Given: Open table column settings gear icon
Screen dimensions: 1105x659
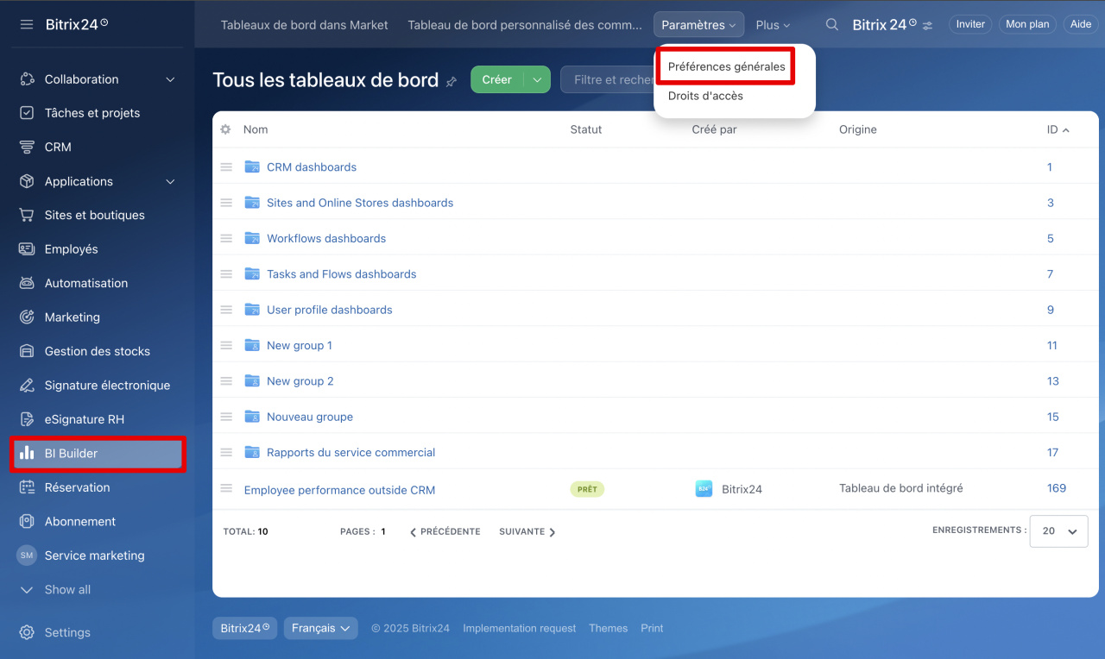Looking at the screenshot, I should click(225, 129).
